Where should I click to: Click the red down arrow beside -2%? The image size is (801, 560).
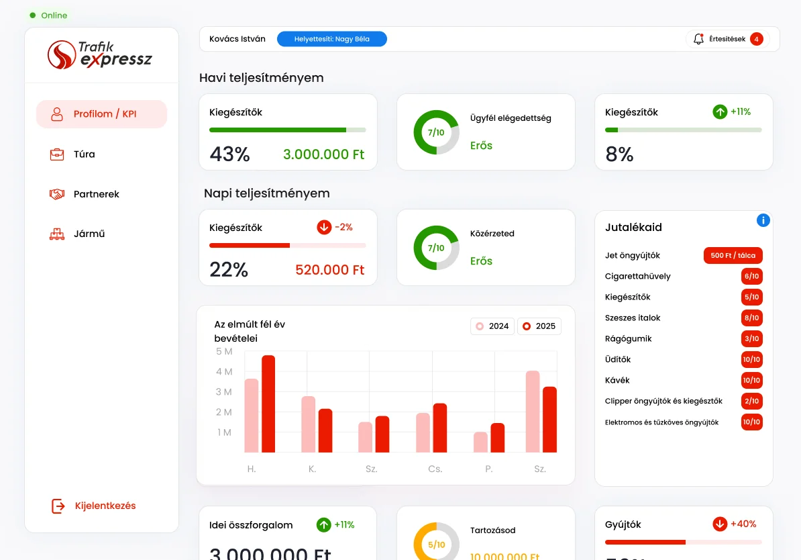[324, 227]
